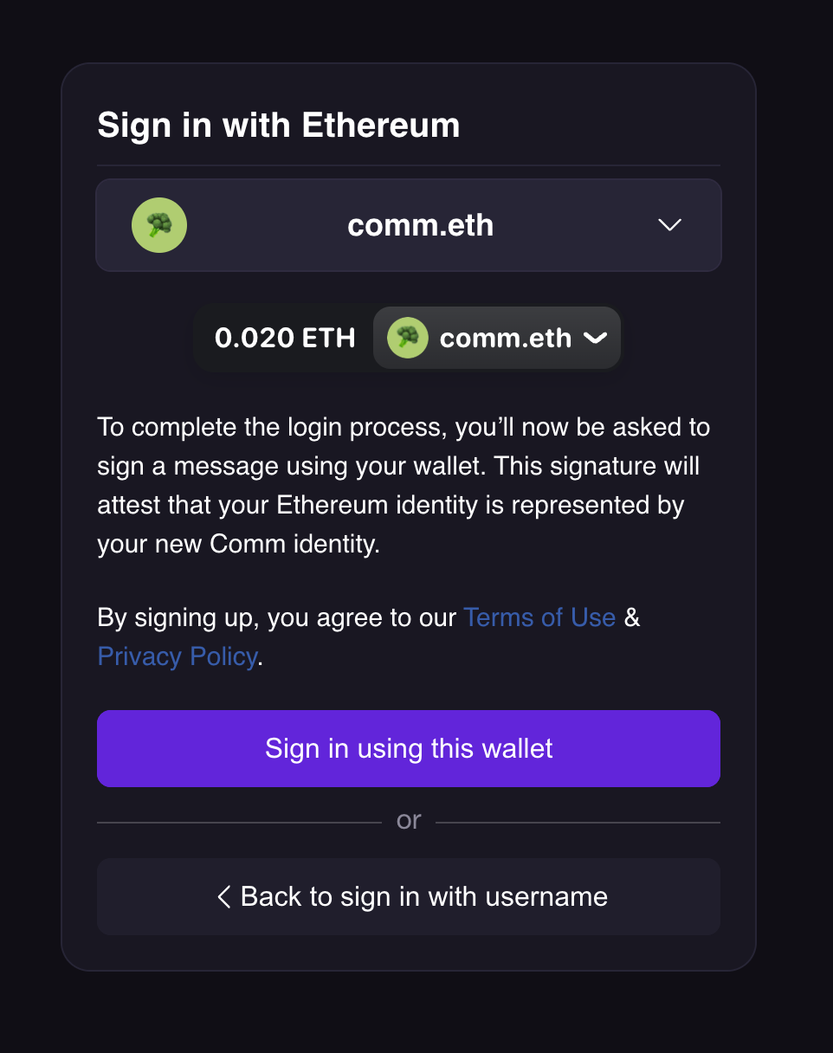Click the 0.020 ETH balance display
833x1053 pixels.
[285, 338]
